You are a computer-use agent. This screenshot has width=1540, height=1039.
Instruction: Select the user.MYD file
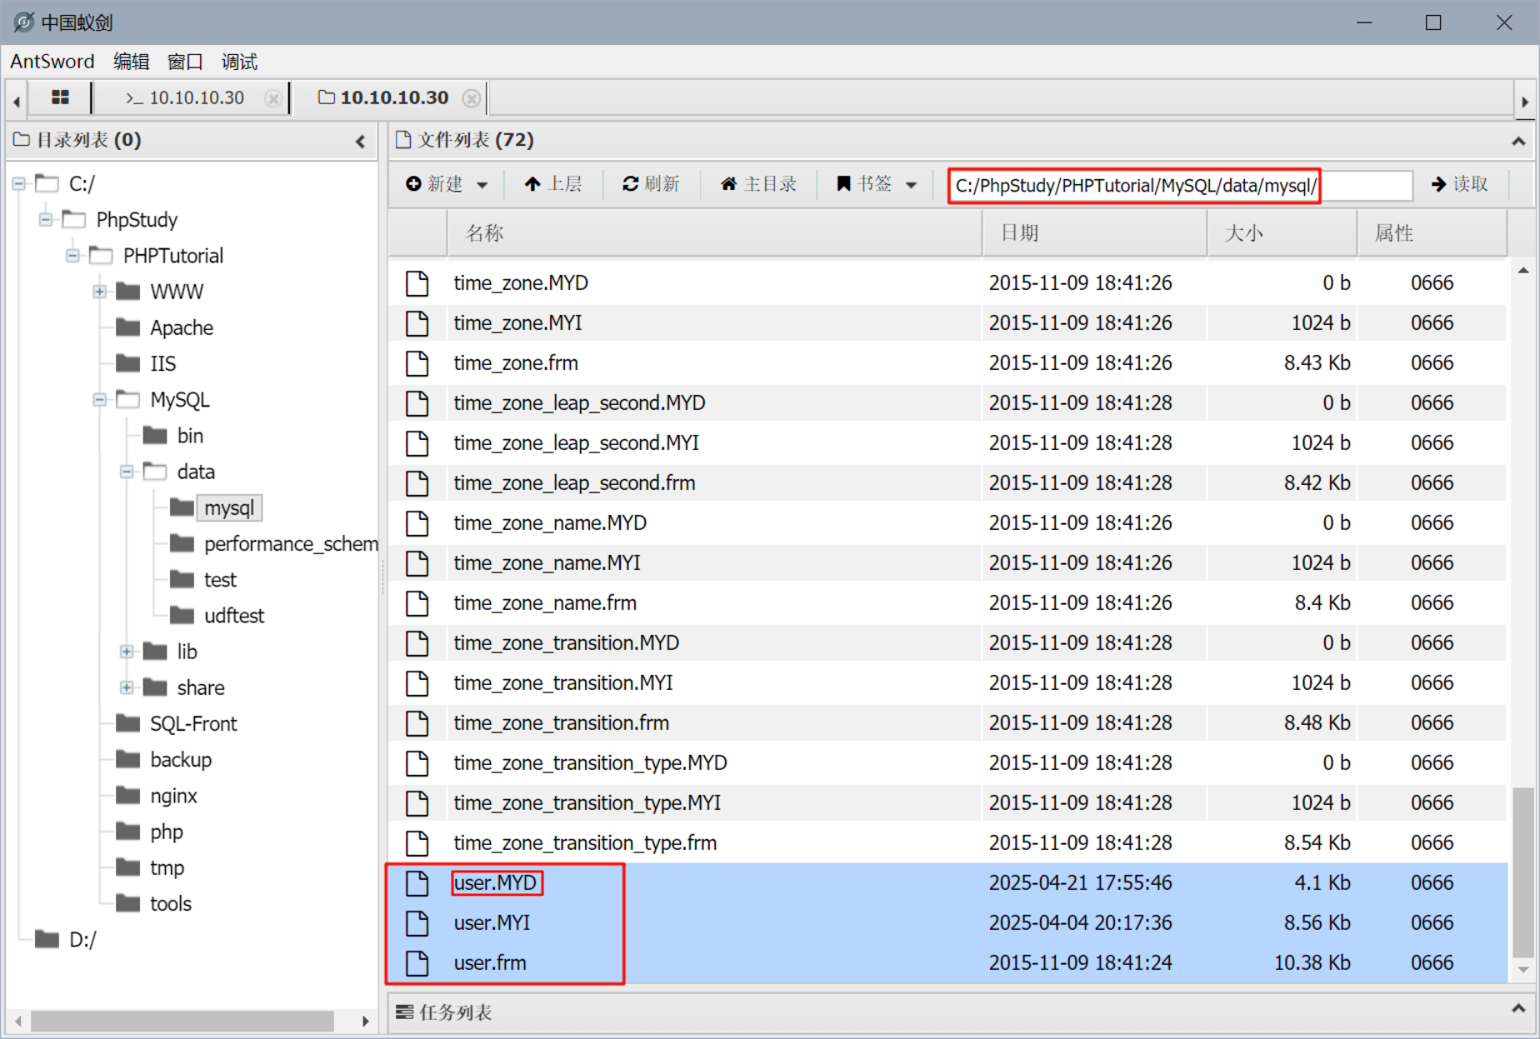[496, 882]
